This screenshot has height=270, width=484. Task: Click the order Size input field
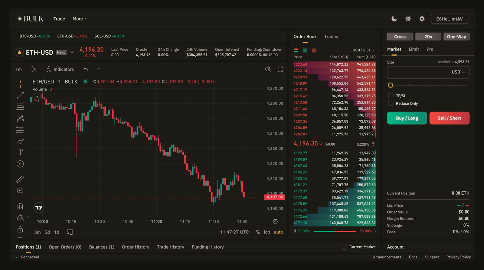click(428, 72)
